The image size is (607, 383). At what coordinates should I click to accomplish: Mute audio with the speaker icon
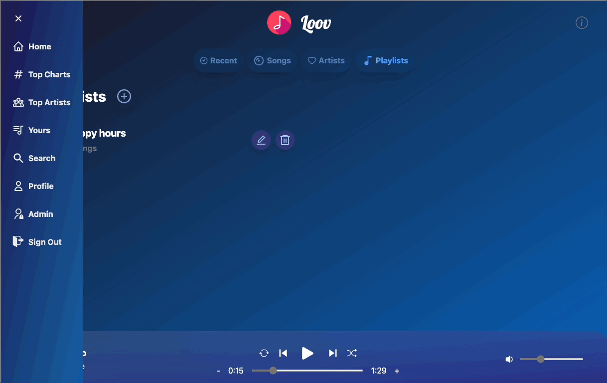click(x=509, y=359)
